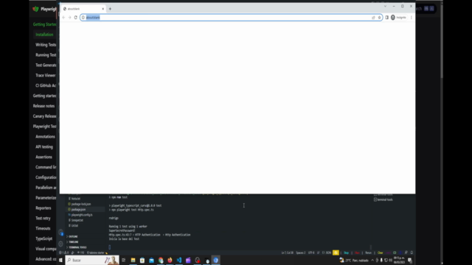Open a new Chrome tab with plus

coord(110,9)
